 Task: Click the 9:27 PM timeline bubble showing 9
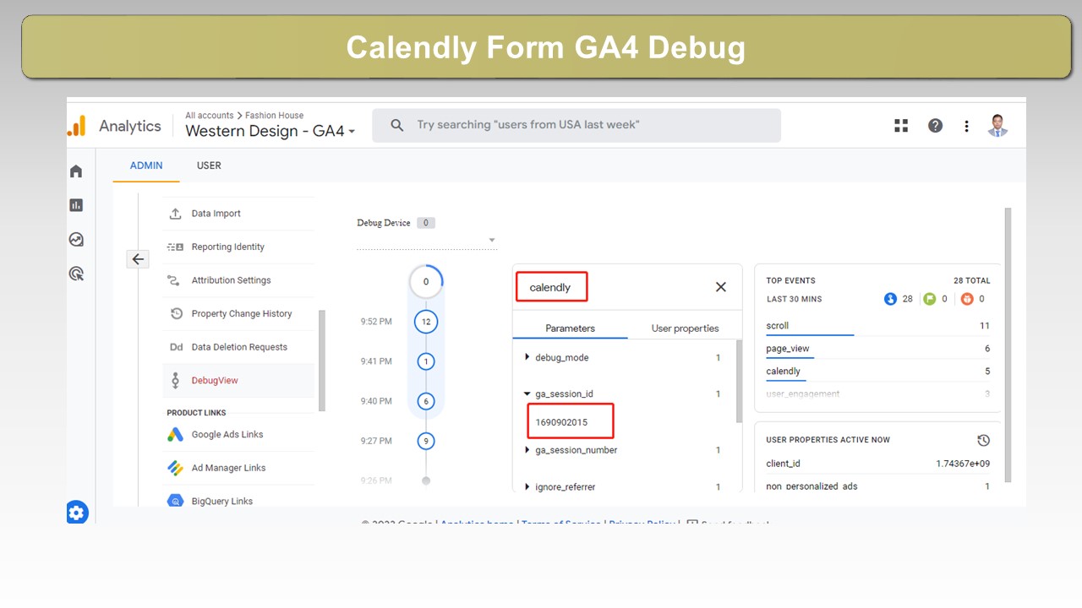(x=426, y=441)
